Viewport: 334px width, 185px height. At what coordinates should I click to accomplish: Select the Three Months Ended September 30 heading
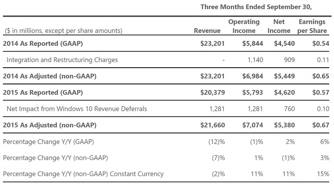[256, 7]
